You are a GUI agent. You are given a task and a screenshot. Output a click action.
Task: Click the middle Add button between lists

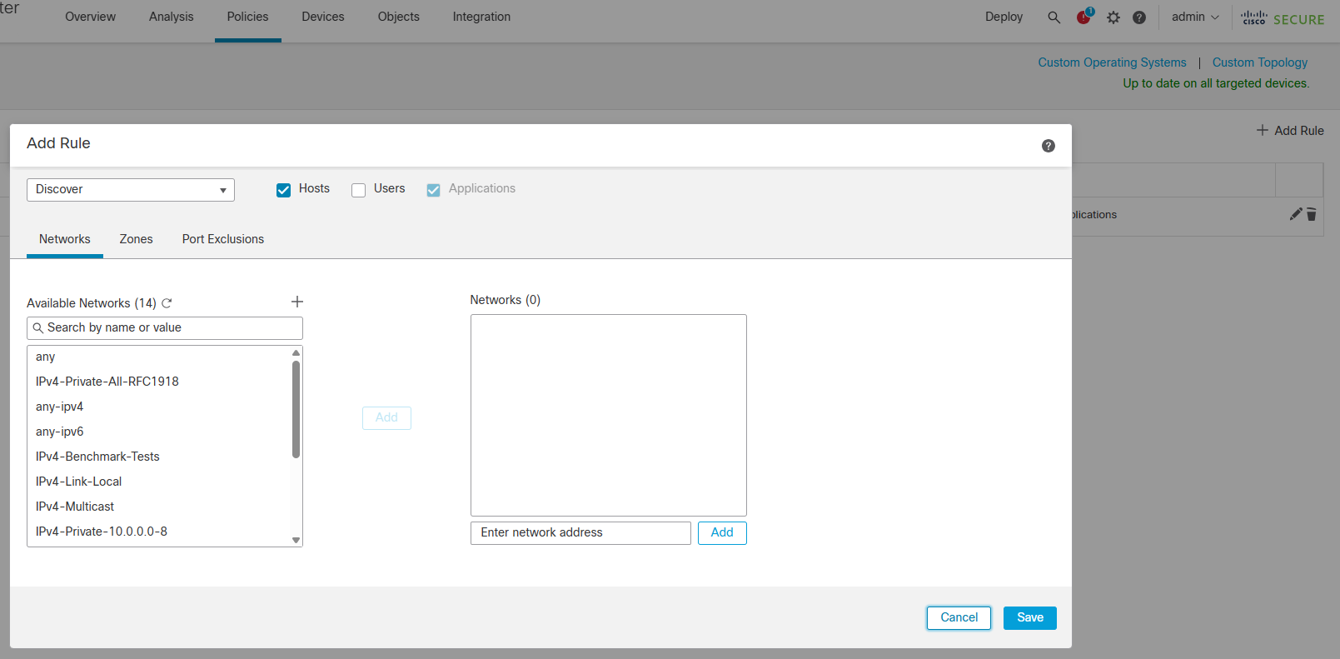click(386, 418)
